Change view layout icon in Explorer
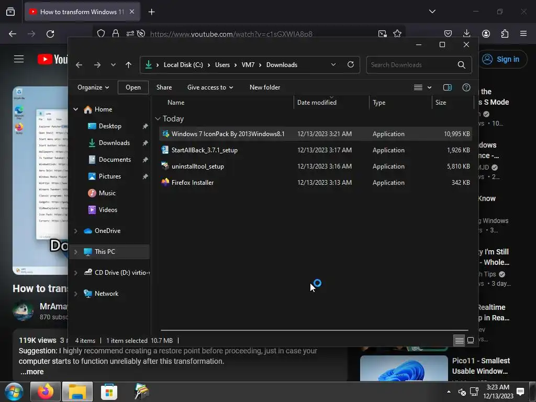This screenshot has height=402, width=536. pos(418,87)
